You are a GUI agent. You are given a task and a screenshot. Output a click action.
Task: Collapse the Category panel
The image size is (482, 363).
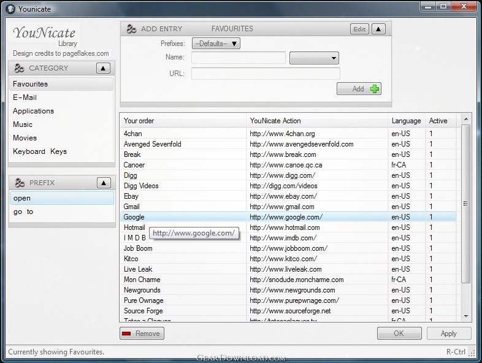pyautogui.click(x=103, y=68)
